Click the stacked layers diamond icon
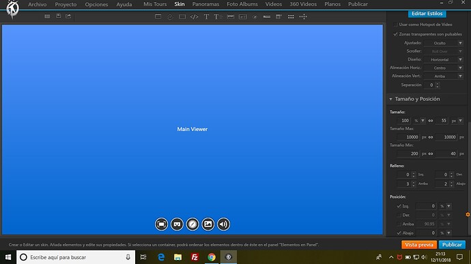This screenshot has width=471, height=264. [x=170, y=17]
